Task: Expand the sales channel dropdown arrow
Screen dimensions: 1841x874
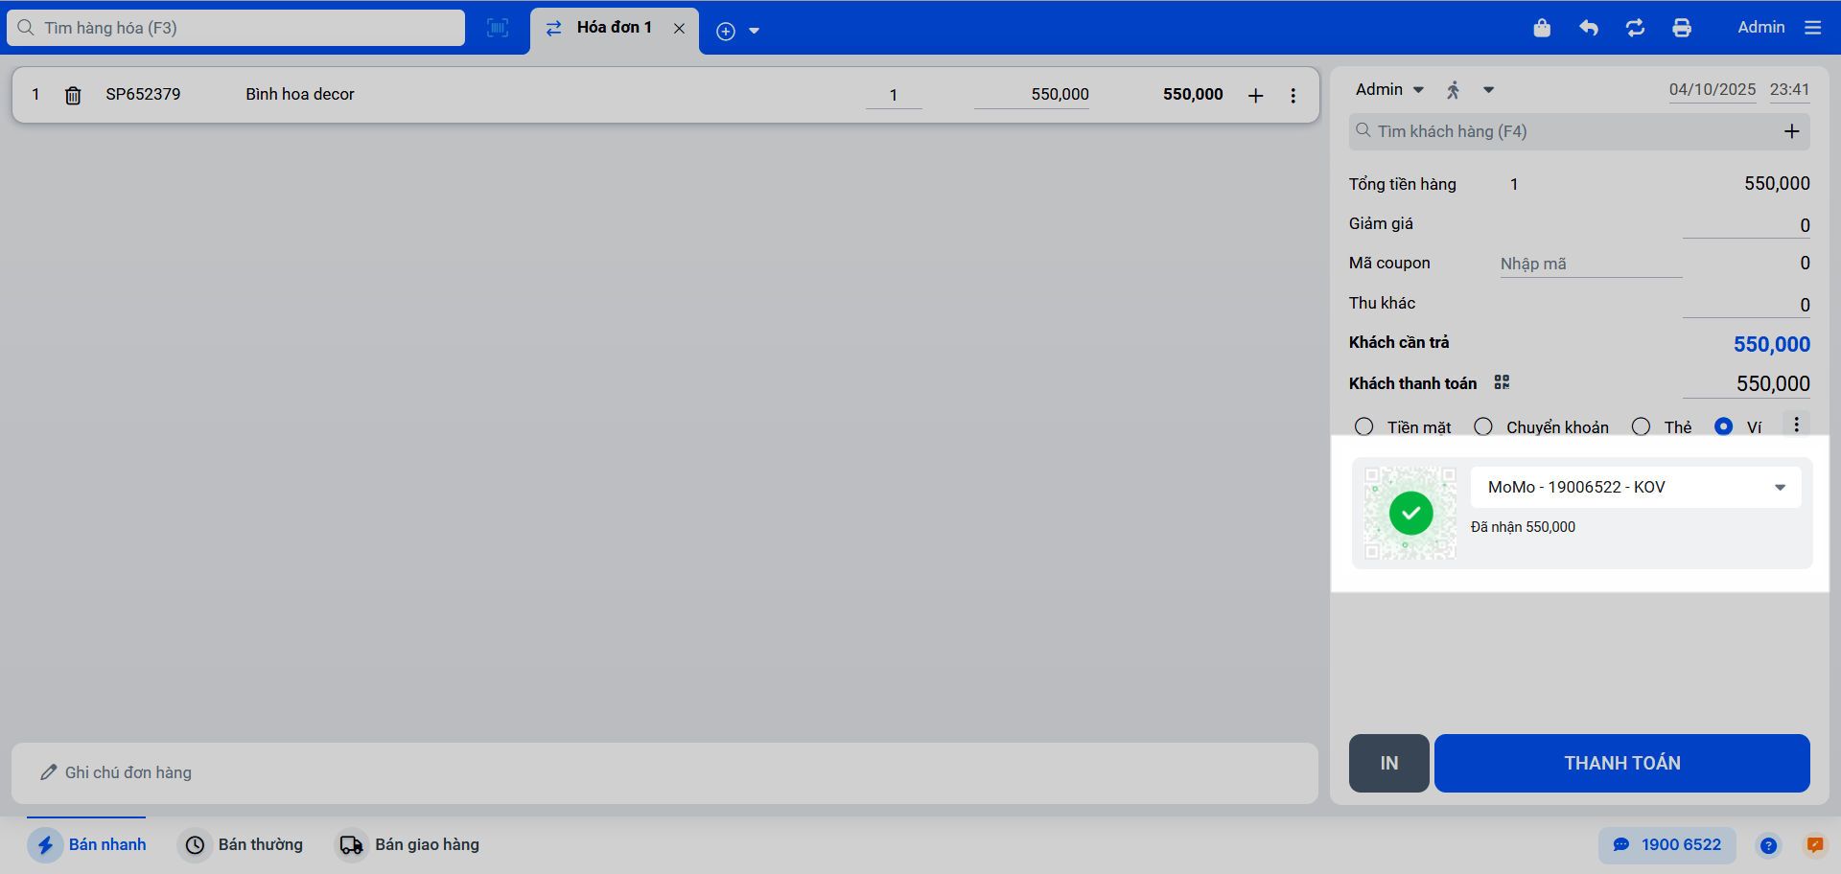Action: pos(1488,90)
